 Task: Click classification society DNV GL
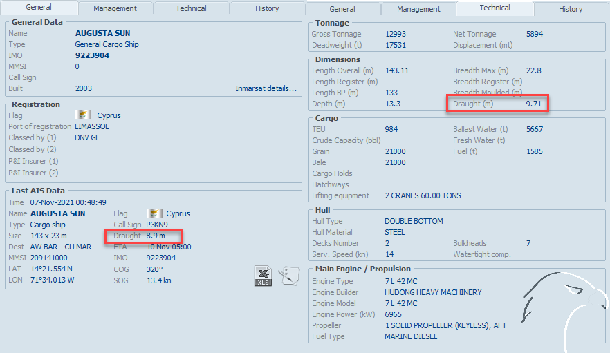click(86, 137)
